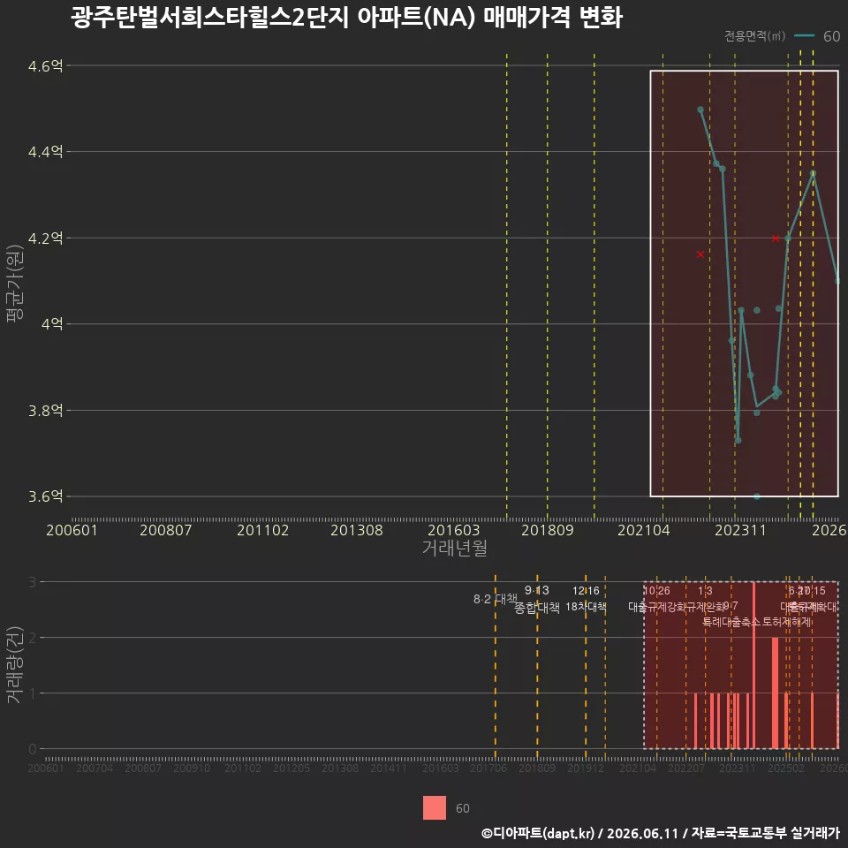Click the '전용면적(㎡)' legend heading

[x=754, y=36]
